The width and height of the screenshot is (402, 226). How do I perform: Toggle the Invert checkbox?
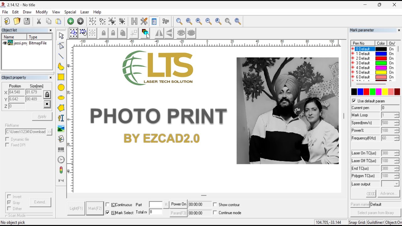pos(9,196)
